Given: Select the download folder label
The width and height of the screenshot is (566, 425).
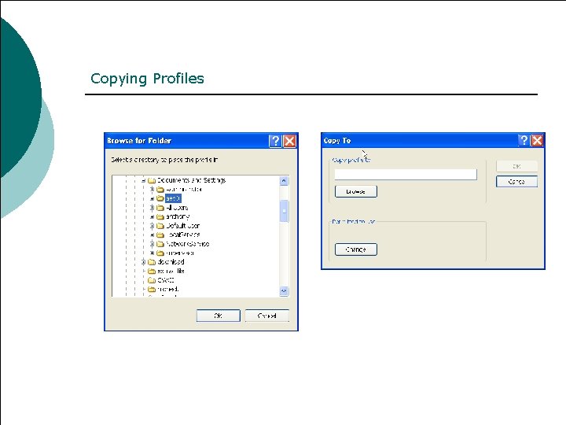Looking at the screenshot, I should click(171, 261).
